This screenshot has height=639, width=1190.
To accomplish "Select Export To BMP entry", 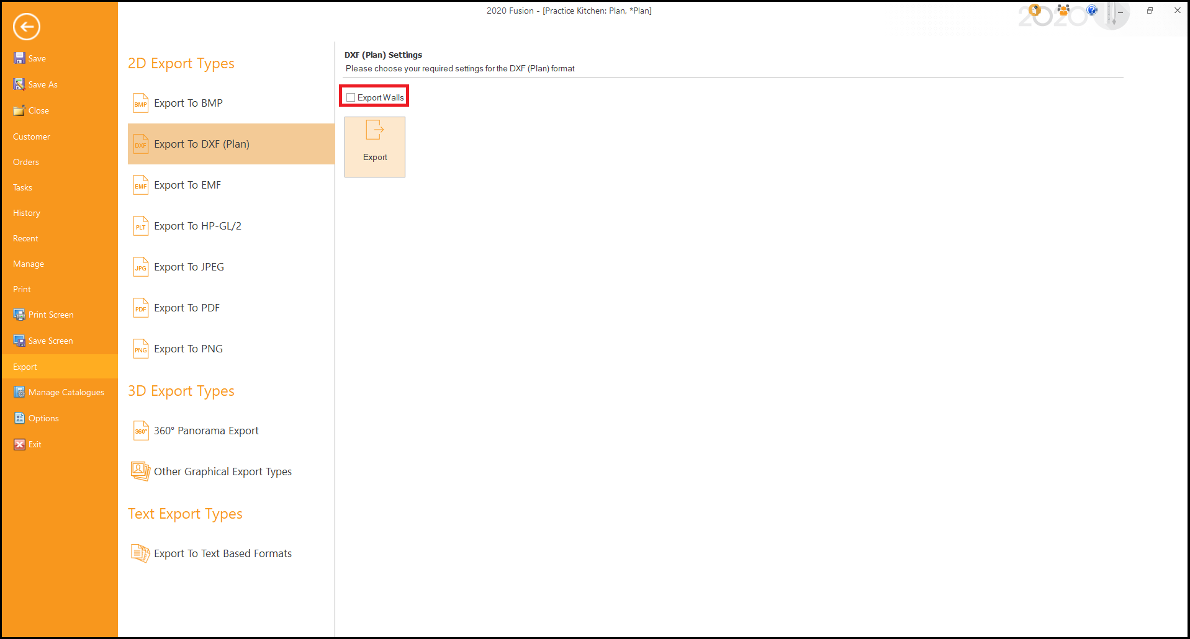I will (188, 103).
